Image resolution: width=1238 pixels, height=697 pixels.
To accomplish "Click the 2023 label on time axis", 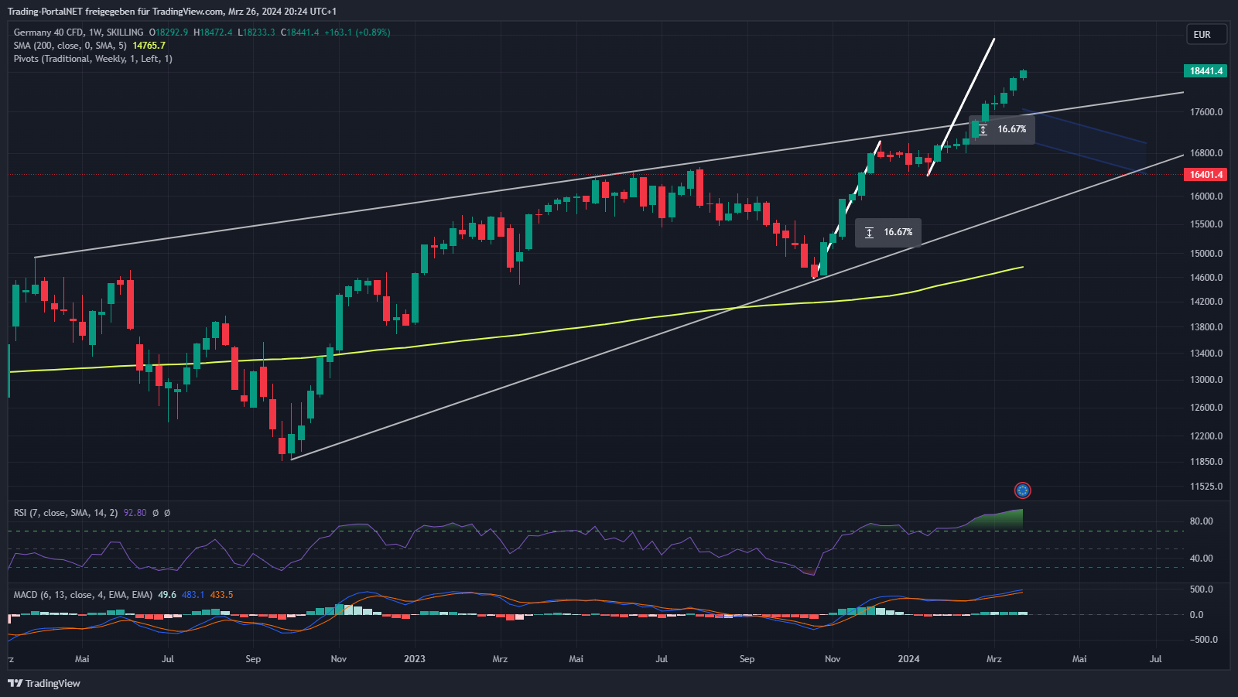I will pos(415,659).
